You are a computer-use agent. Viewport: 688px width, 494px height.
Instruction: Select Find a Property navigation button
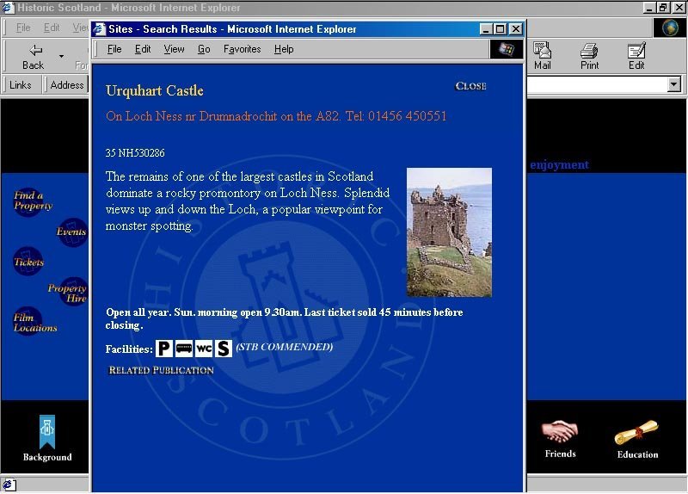click(x=31, y=201)
